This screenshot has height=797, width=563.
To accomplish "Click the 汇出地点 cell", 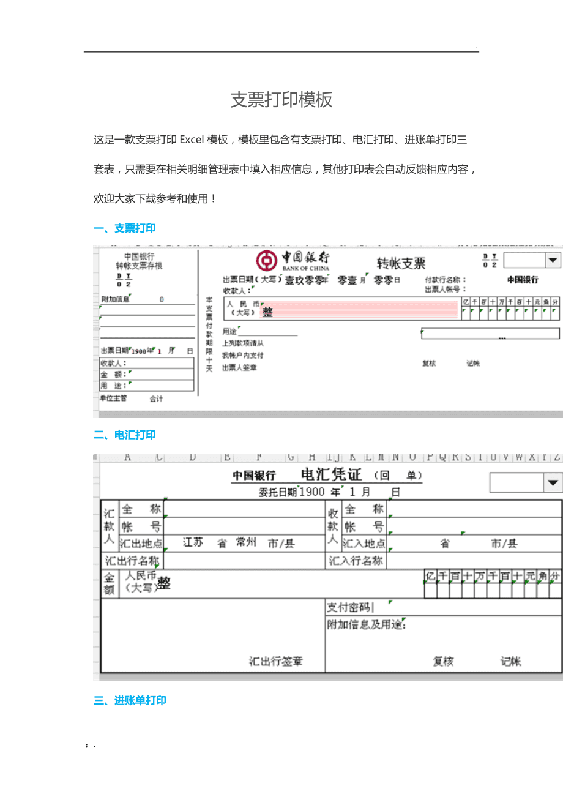I will pyautogui.click(x=141, y=543).
